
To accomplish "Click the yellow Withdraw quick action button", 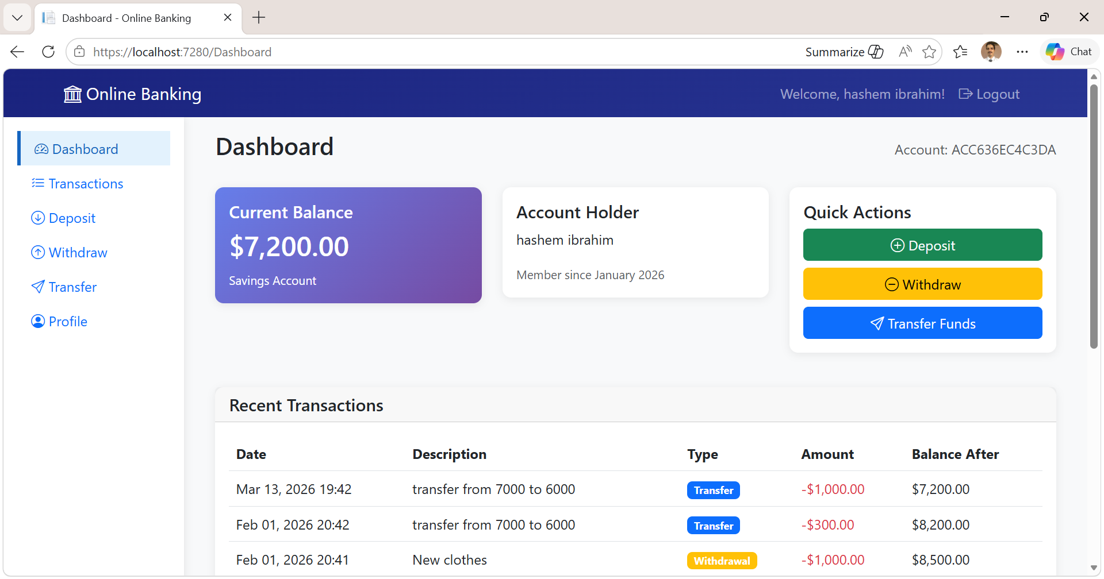I will point(922,284).
